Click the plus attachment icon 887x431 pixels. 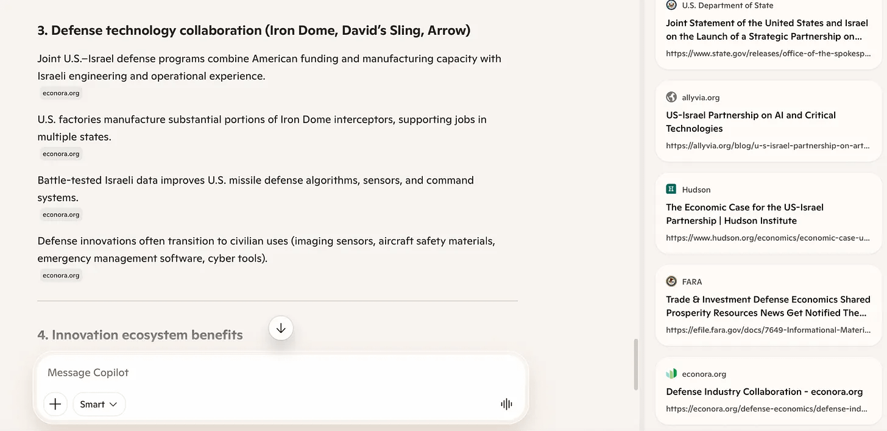pos(55,404)
